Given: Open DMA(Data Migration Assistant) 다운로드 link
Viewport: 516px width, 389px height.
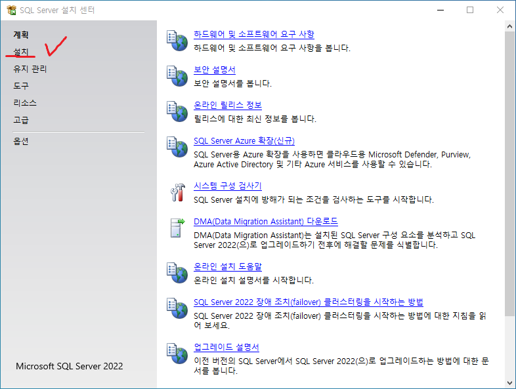Looking at the screenshot, I should 266,221.
